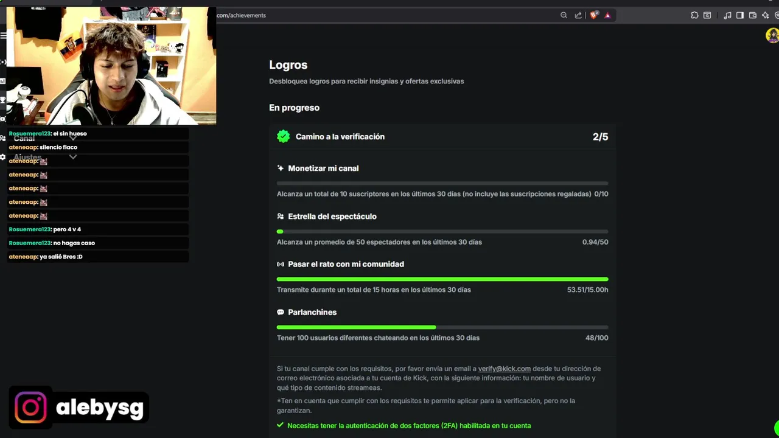
Task: Click the green checkmark next to 2FA requirement
Action: click(x=280, y=426)
